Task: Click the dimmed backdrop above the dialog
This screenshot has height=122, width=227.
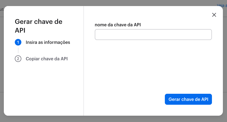Action: (x=110, y=3)
